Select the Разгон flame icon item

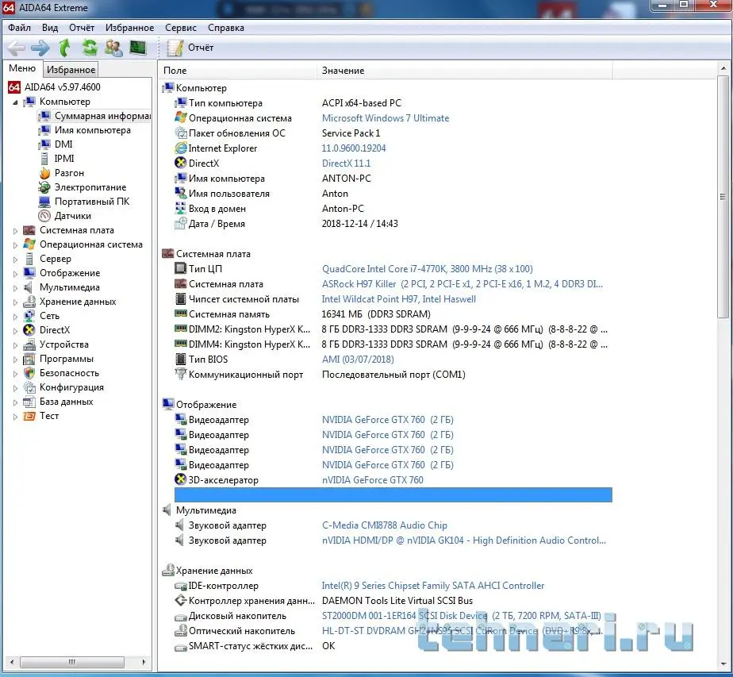click(68, 173)
